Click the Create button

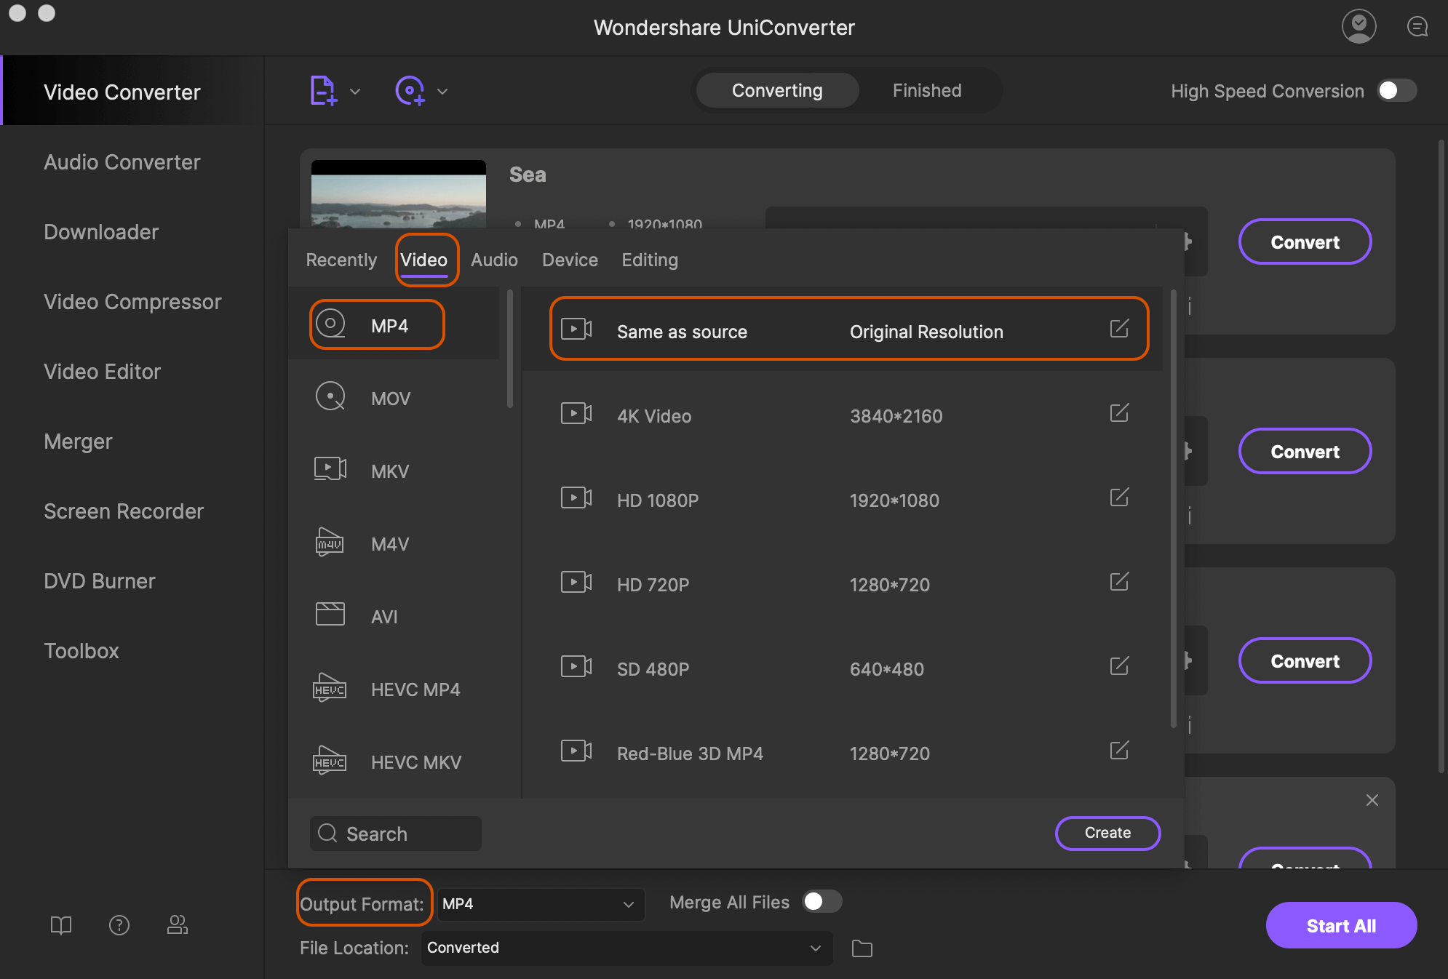pyautogui.click(x=1107, y=831)
